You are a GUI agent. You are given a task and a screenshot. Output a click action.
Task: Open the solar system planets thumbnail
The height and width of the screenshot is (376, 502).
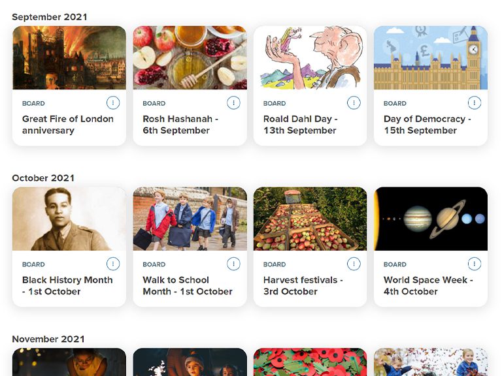[x=431, y=219]
